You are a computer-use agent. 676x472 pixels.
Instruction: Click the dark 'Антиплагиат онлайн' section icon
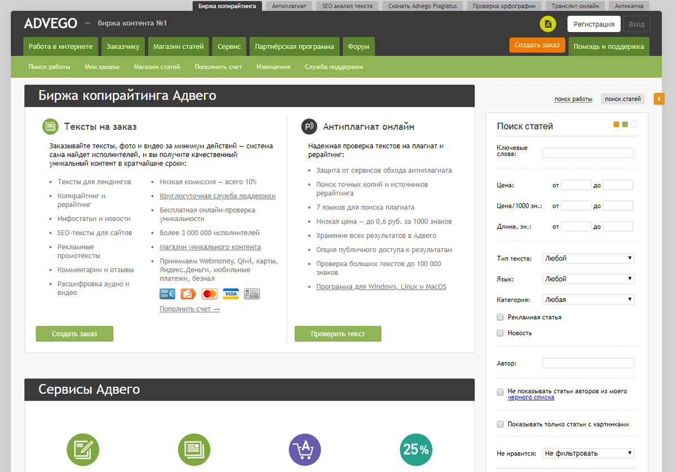pyautogui.click(x=309, y=126)
